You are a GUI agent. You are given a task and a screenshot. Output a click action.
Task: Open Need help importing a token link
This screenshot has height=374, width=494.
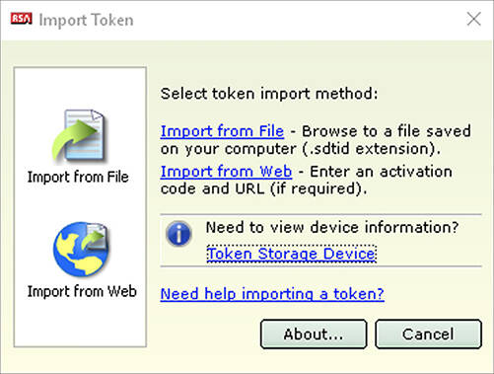pos(272,294)
